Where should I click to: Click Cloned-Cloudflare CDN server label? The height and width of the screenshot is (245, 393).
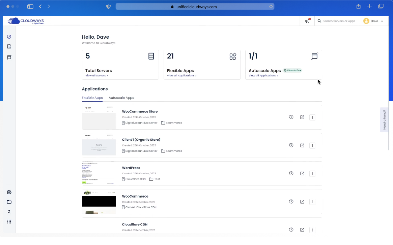click(x=139, y=207)
